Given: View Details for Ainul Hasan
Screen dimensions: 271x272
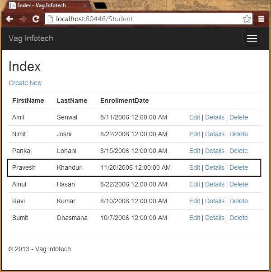Looking at the screenshot, I should (x=215, y=184).
